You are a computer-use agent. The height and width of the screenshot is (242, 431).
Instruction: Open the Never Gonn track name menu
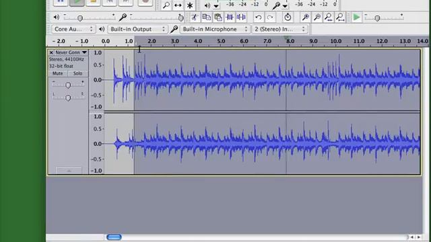(71, 52)
